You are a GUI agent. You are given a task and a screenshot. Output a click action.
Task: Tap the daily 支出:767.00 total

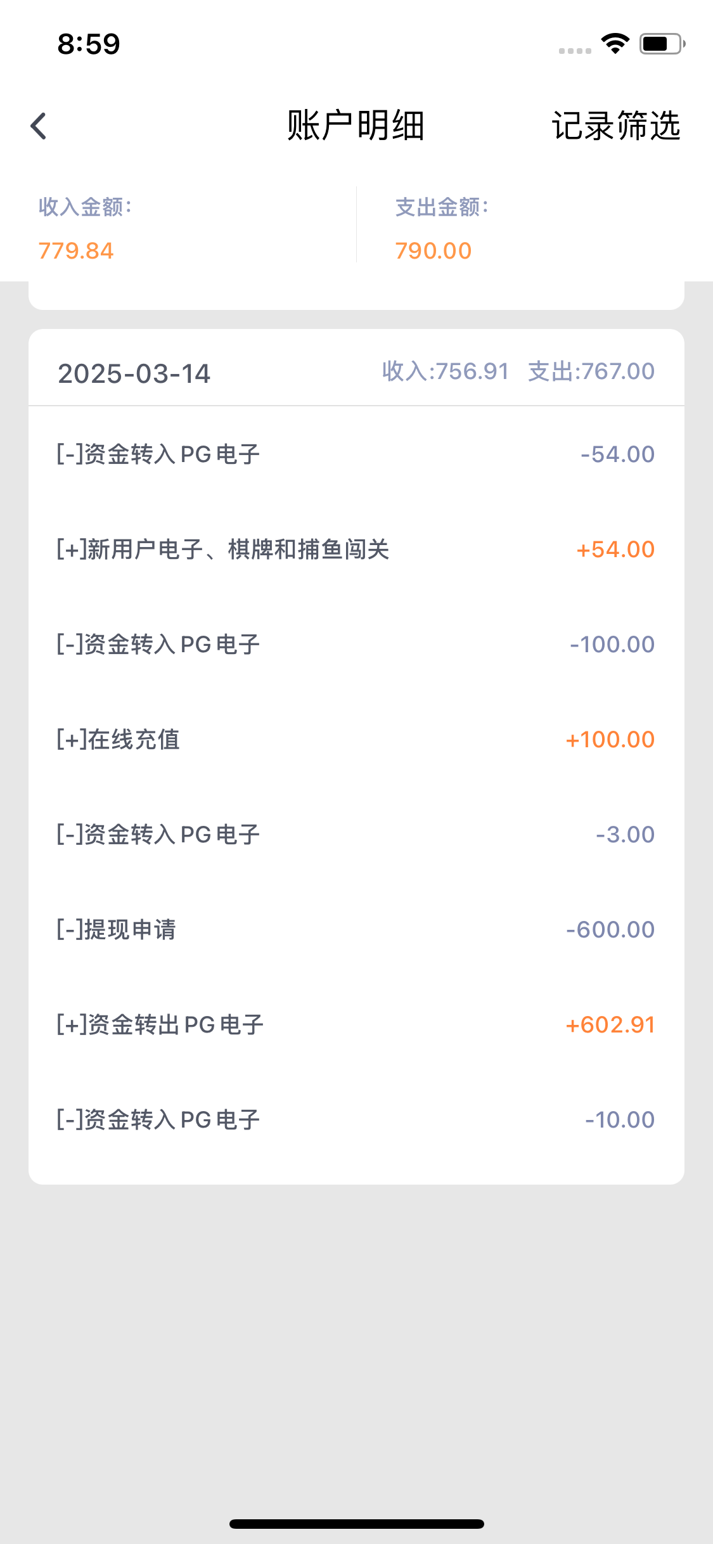tap(591, 371)
